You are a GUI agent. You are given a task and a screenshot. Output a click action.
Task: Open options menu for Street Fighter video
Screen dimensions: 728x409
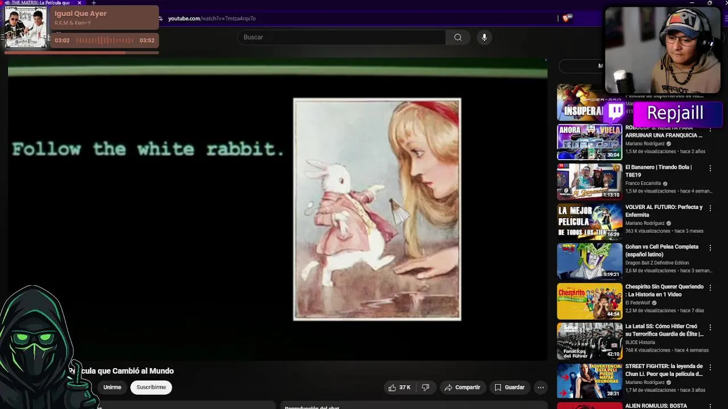click(x=710, y=367)
